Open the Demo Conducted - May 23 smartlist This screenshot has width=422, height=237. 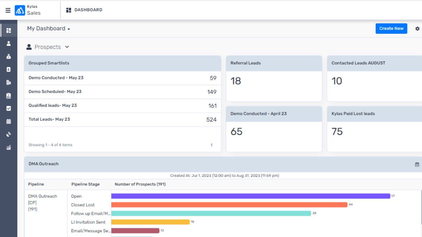[x=56, y=78]
